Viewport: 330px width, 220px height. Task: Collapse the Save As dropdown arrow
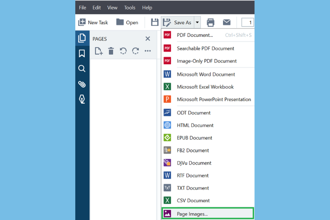[x=197, y=22]
